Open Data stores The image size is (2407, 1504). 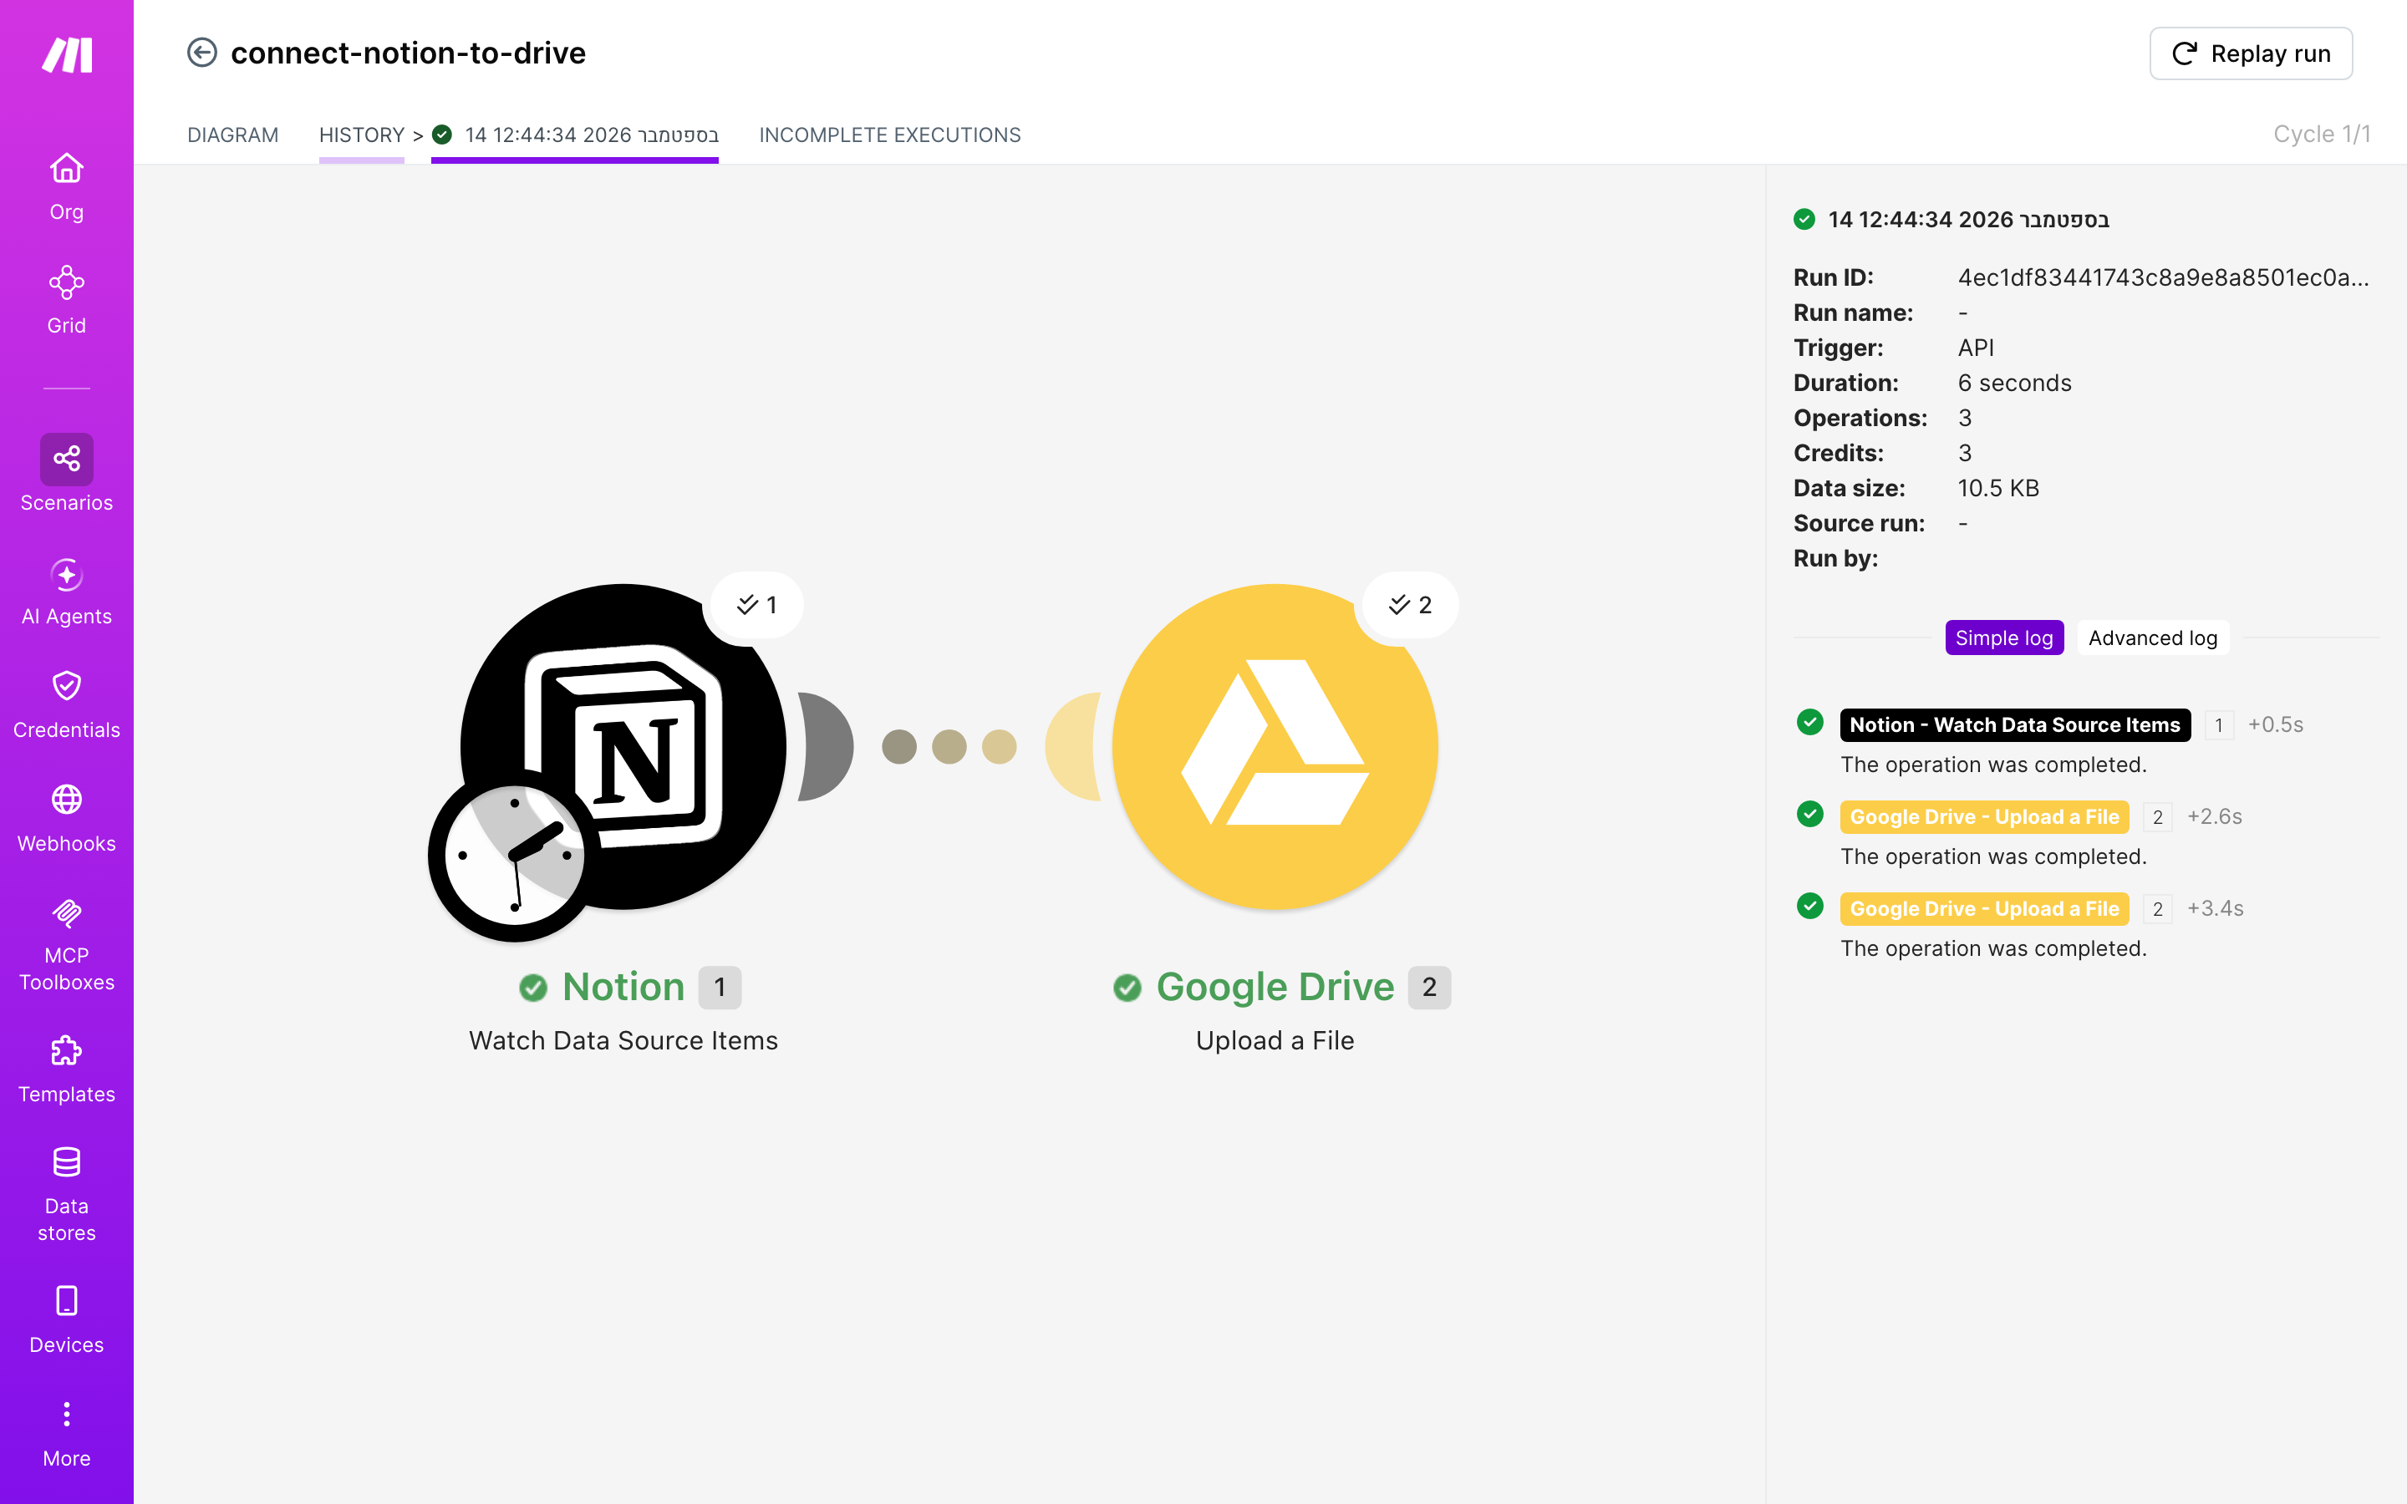pyautogui.click(x=67, y=1195)
